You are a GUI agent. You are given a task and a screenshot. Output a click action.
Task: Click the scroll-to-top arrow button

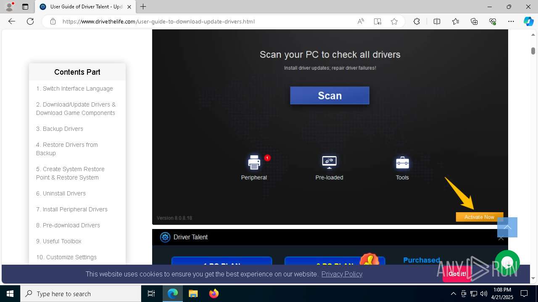(x=507, y=227)
